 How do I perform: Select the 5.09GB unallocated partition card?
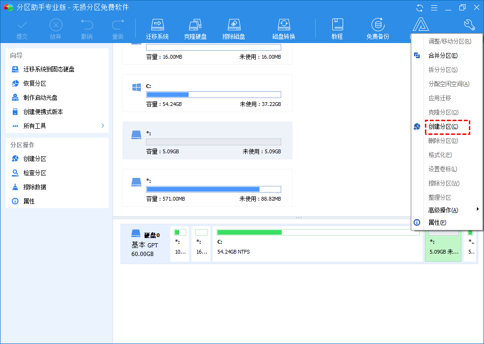pos(207,141)
